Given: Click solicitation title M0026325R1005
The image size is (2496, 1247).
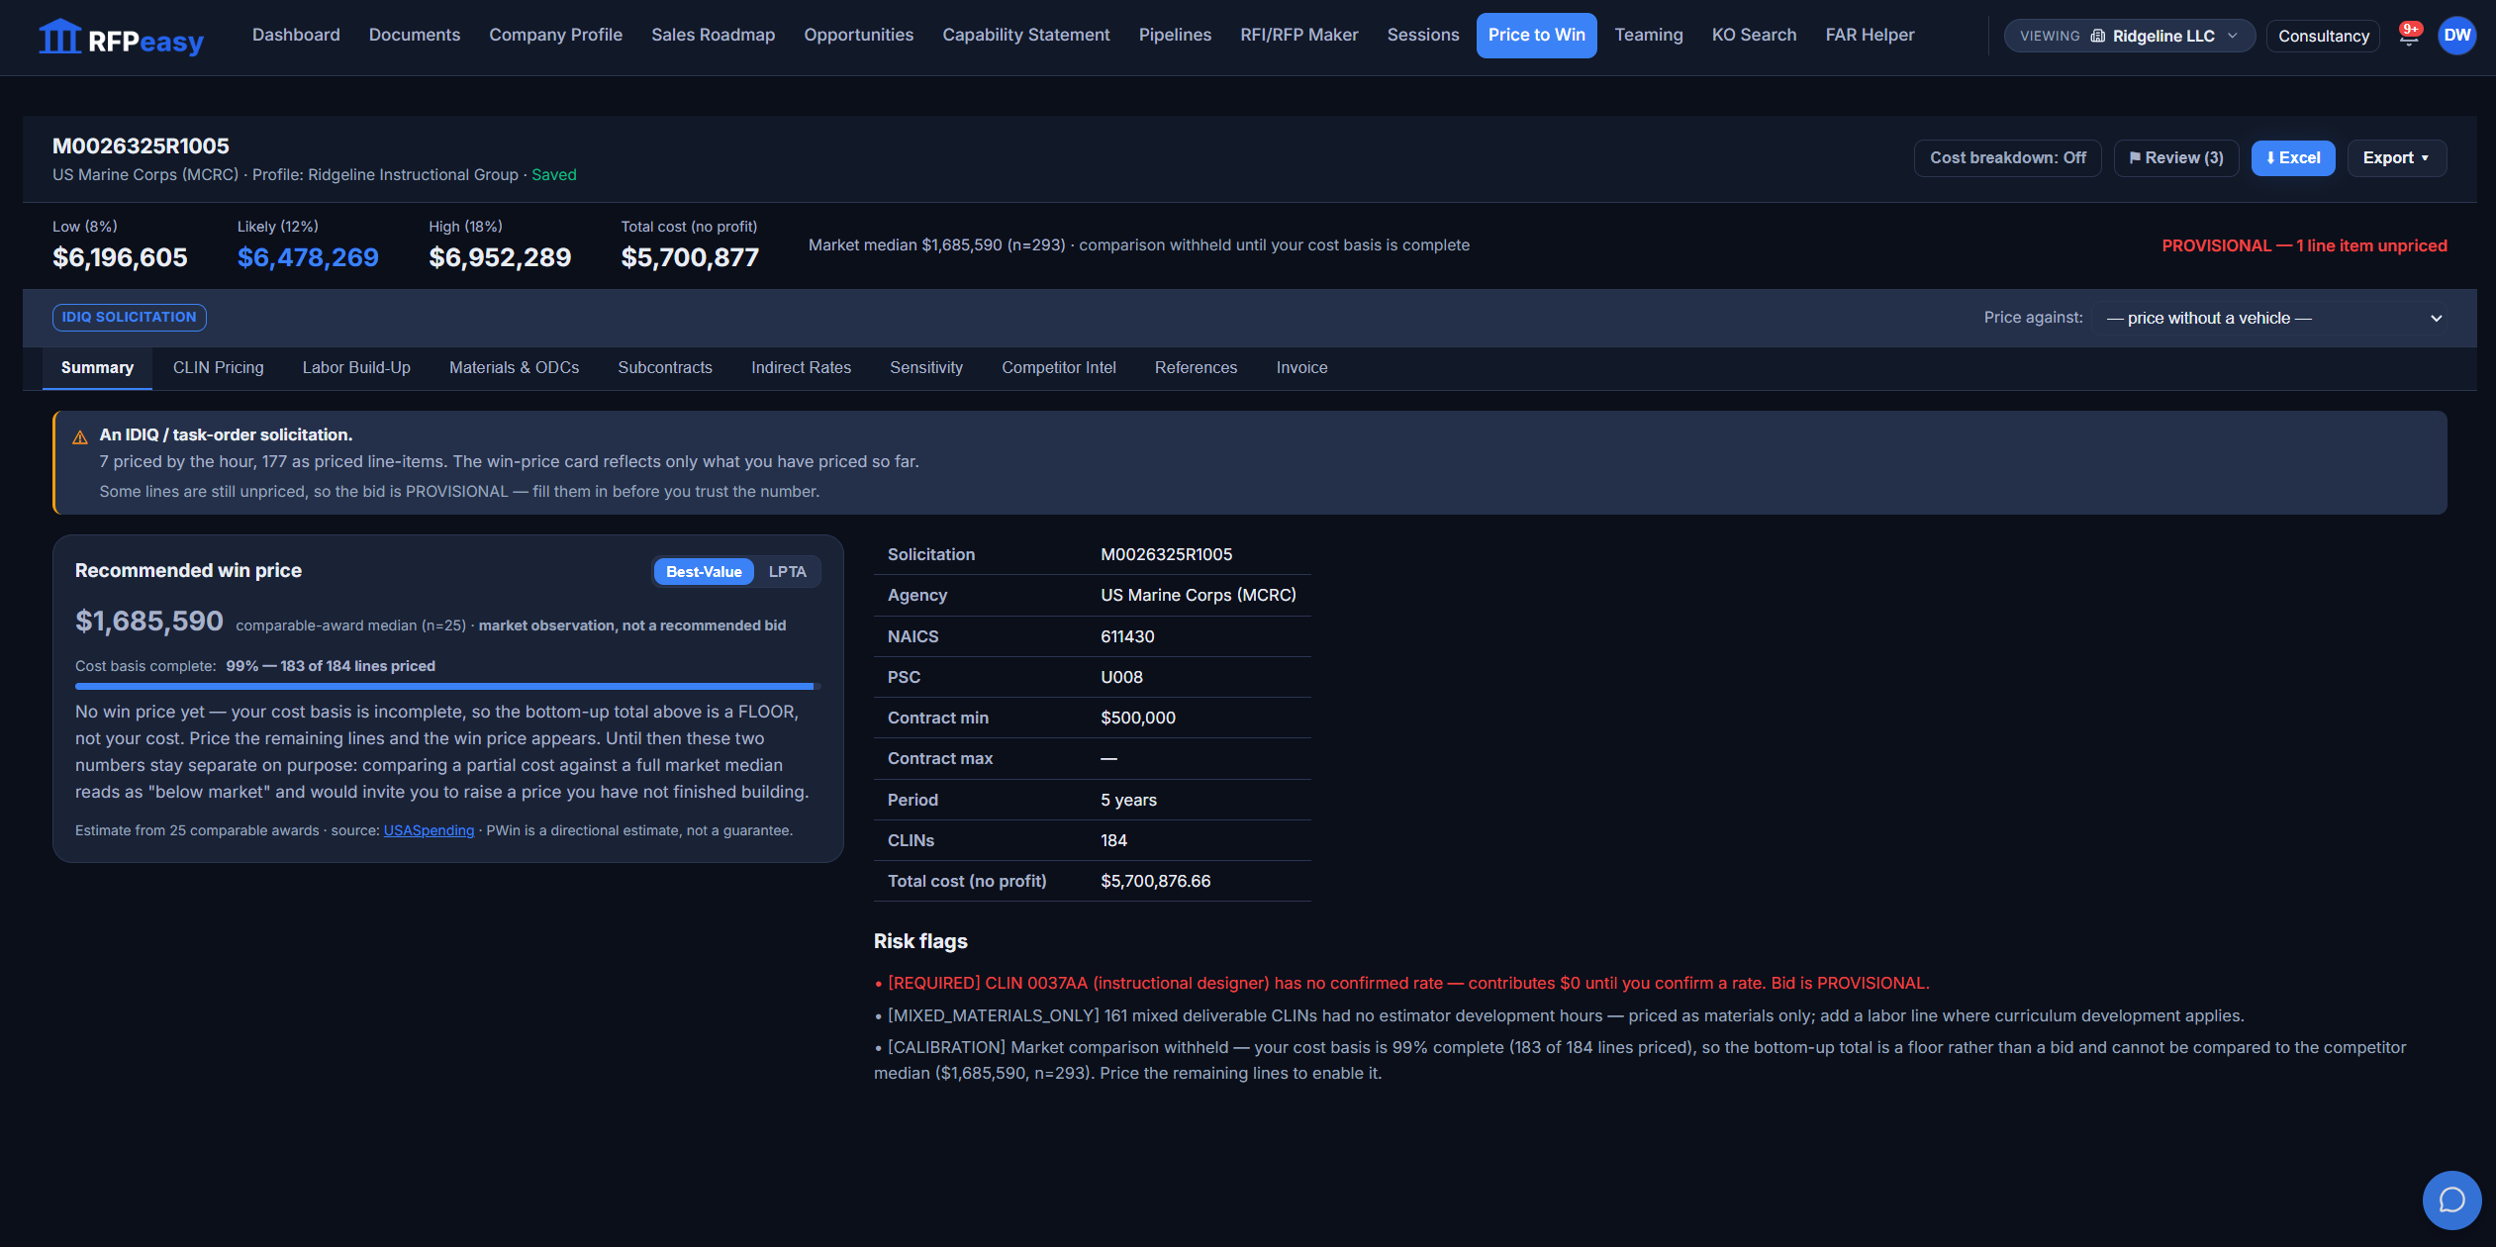Looking at the screenshot, I should click(141, 146).
